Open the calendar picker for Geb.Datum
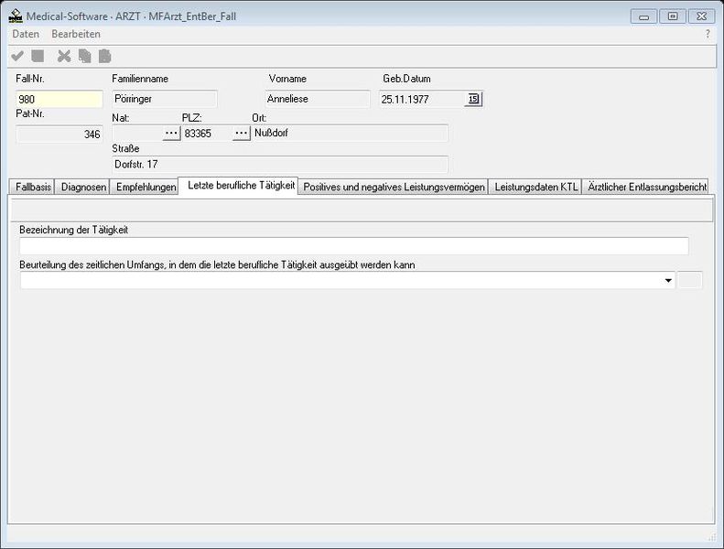Image resolution: width=724 pixels, height=549 pixels. pos(473,99)
